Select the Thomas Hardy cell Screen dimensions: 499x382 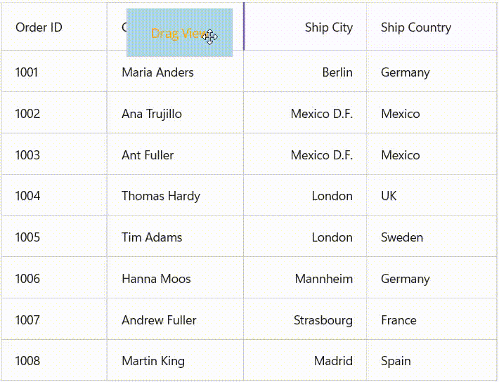click(161, 196)
